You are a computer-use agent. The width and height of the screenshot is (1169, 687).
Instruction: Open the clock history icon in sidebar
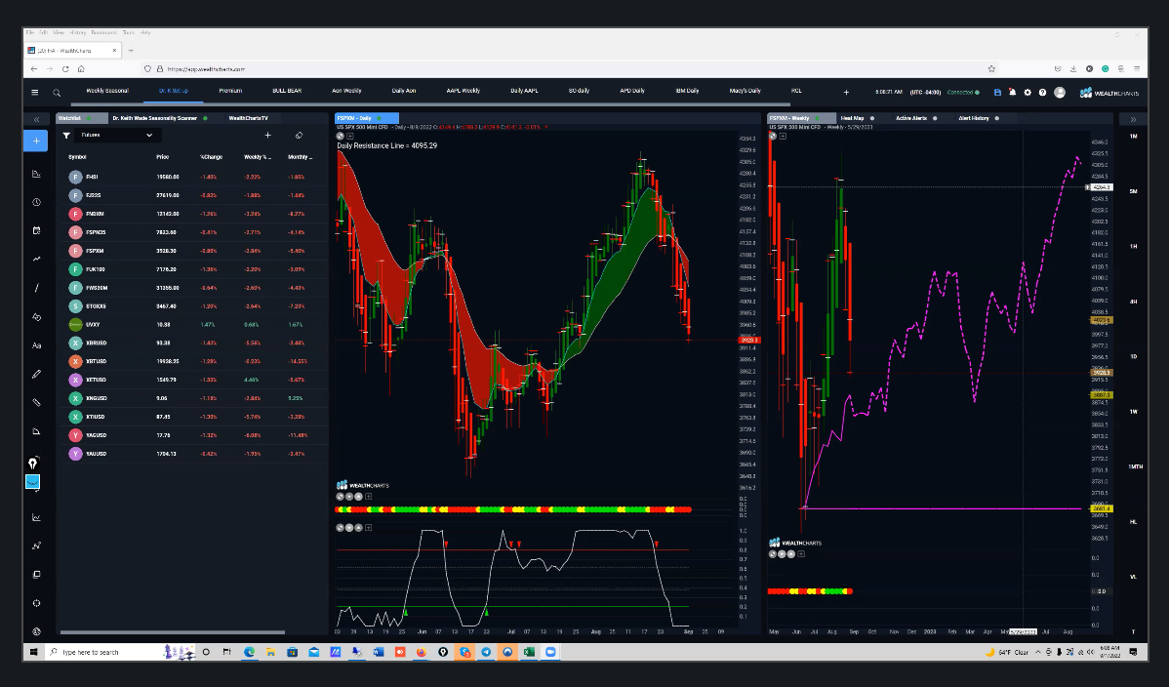[36, 202]
